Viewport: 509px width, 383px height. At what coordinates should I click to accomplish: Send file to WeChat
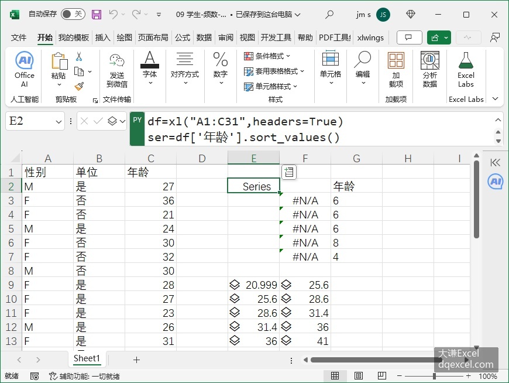117,70
